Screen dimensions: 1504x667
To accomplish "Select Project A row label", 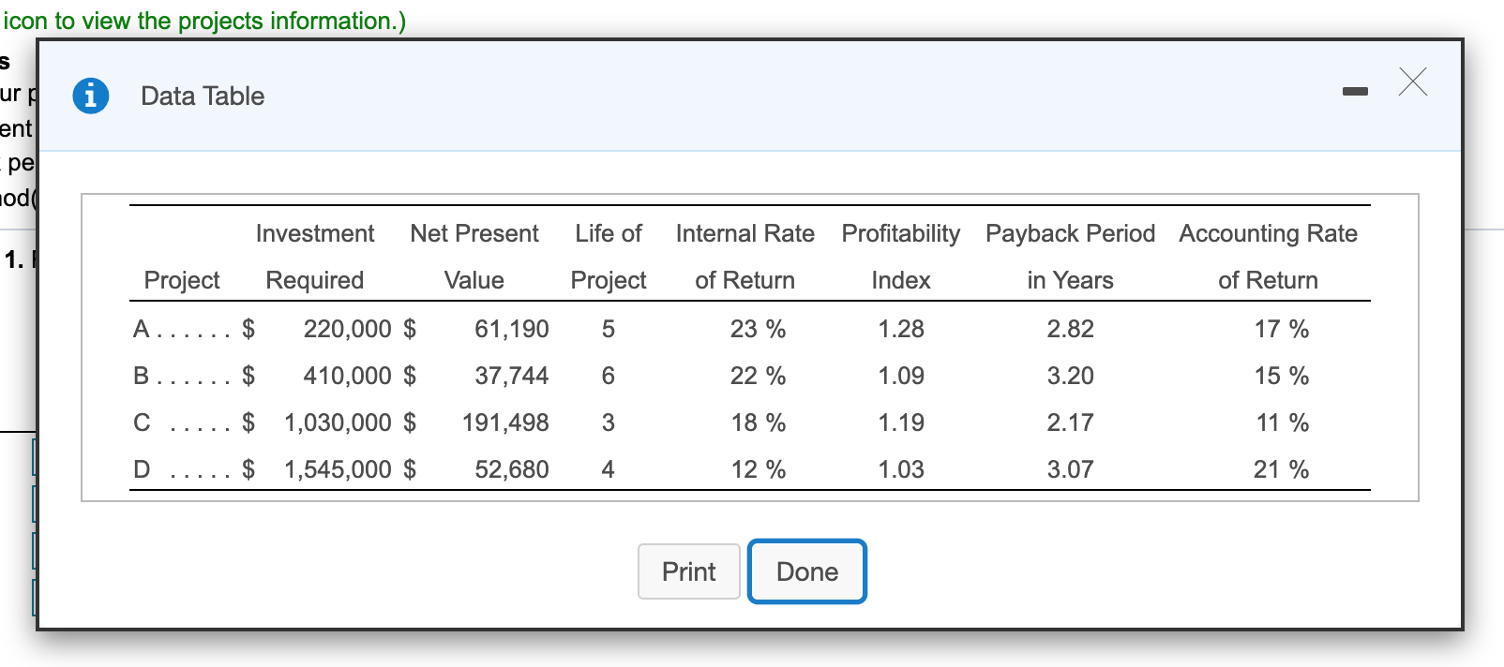I will coord(141,329).
